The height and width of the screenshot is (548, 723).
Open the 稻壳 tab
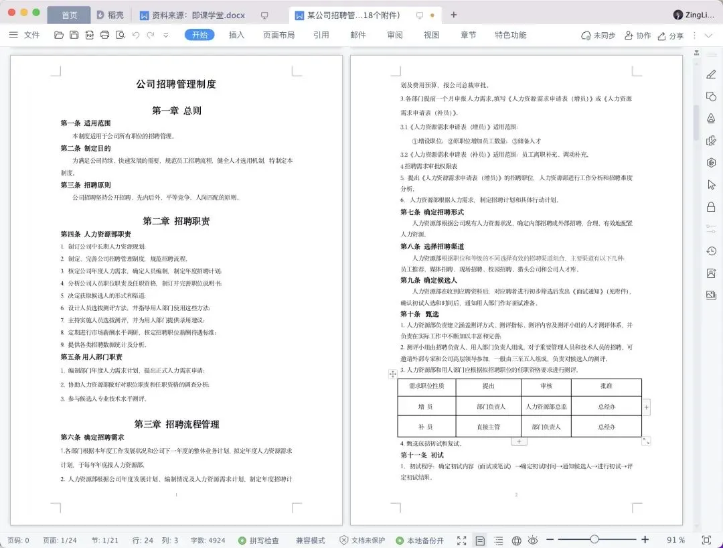(x=110, y=15)
